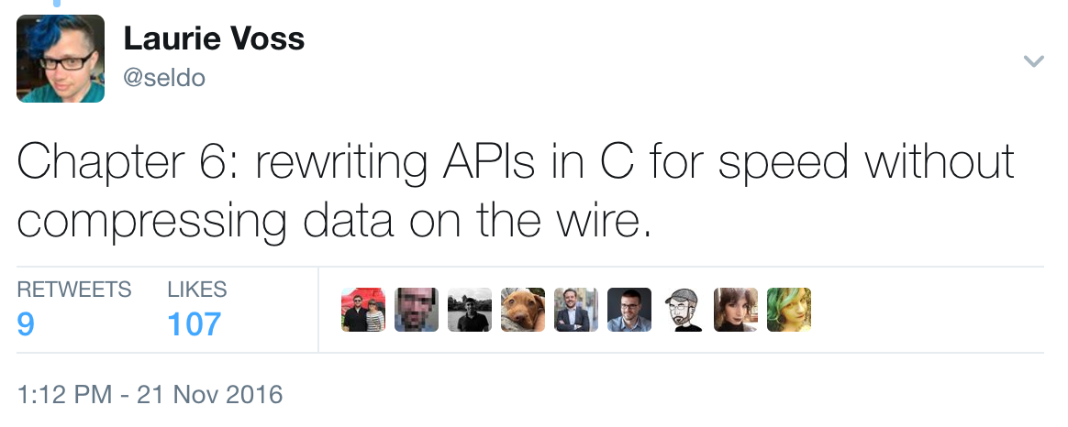Click the black-and-white photo liker avatar

pyautogui.click(x=470, y=310)
